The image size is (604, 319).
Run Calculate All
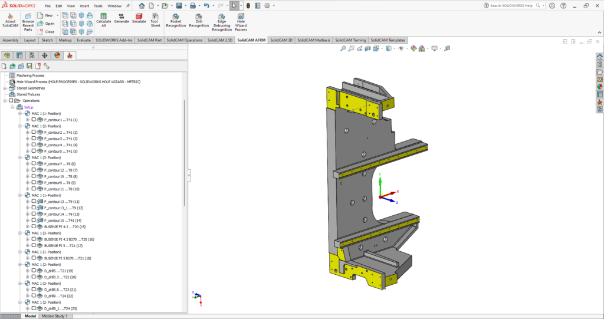click(x=104, y=21)
